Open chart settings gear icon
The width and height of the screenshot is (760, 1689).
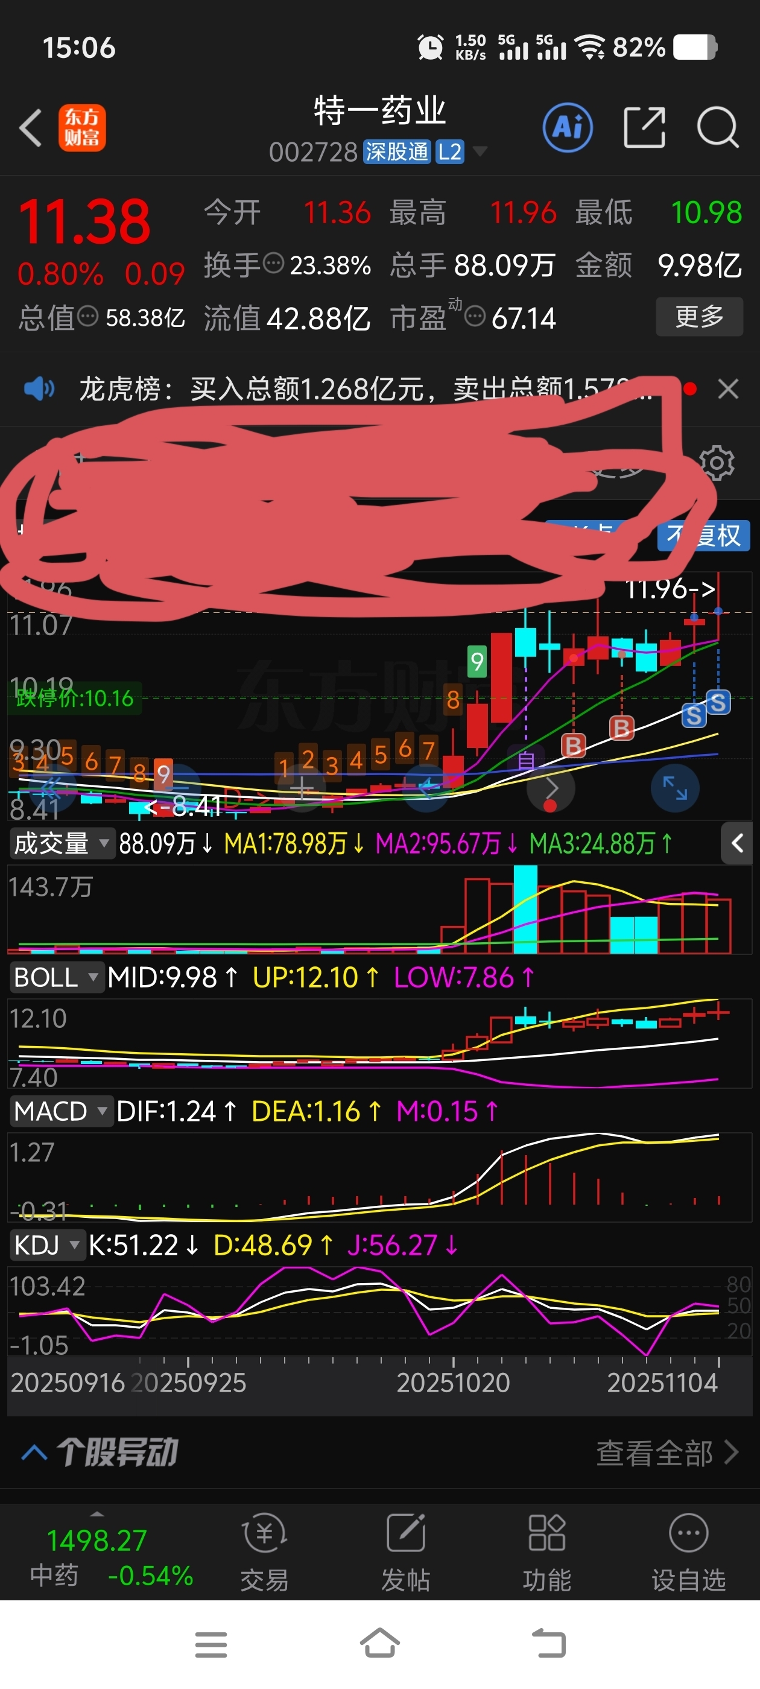click(x=717, y=463)
